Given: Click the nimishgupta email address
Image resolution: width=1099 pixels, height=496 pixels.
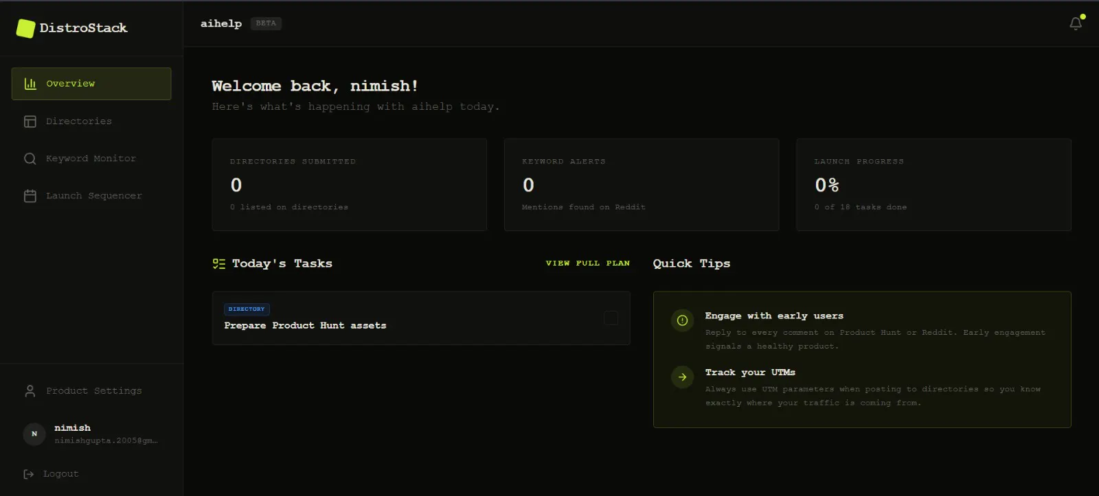Looking at the screenshot, I should coord(106,440).
